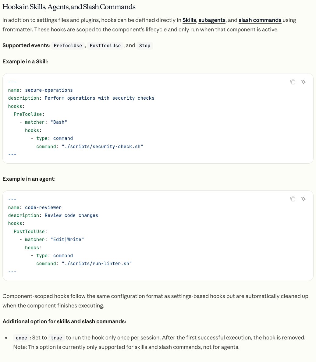Click the run-linter.sh command line

tap(84, 264)
